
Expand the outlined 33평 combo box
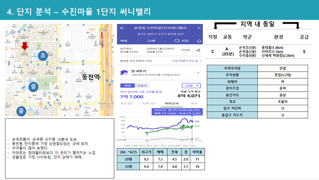pos(191,86)
